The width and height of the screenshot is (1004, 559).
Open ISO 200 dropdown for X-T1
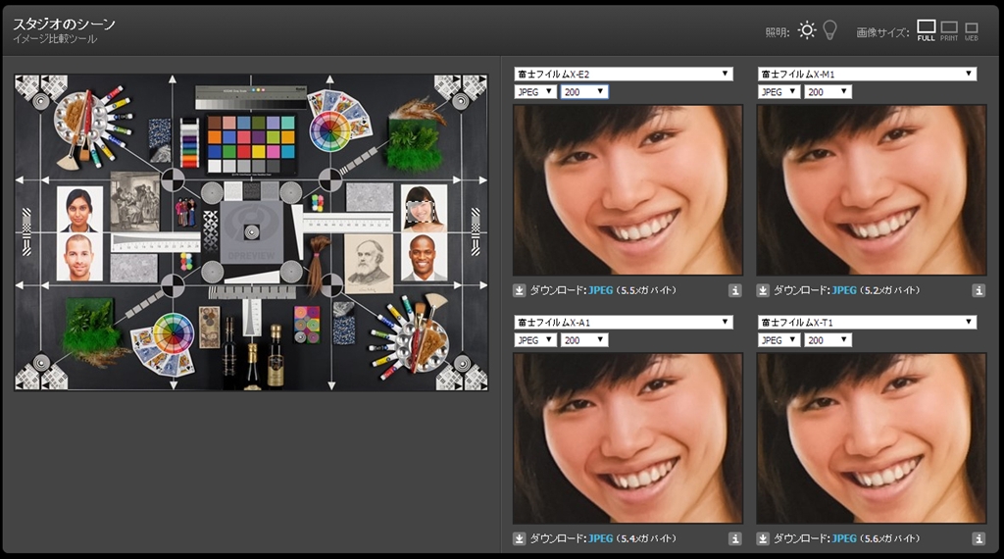click(828, 340)
